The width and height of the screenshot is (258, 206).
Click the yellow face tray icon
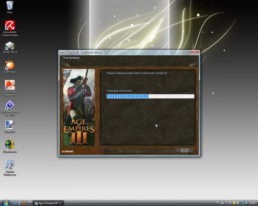click(234, 203)
